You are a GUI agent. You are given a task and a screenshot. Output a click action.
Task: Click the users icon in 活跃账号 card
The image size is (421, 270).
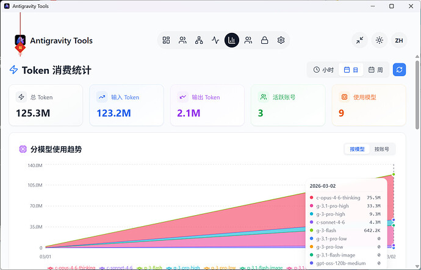tap(264, 97)
